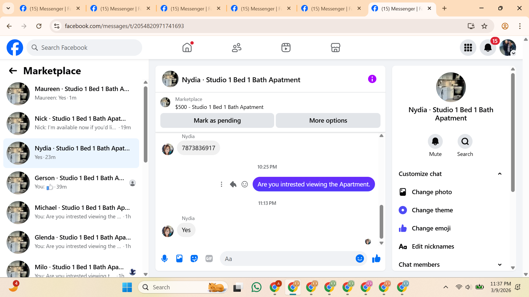The height and width of the screenshot is (297, 529).
Task: Open account menu on profile picture
Action: [508, 48]
